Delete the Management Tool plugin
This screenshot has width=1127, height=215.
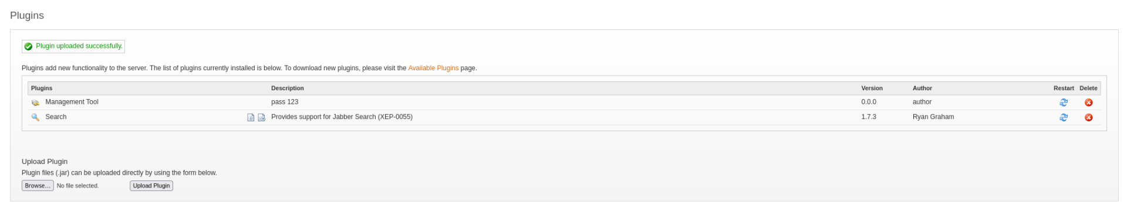point(1088,103)
